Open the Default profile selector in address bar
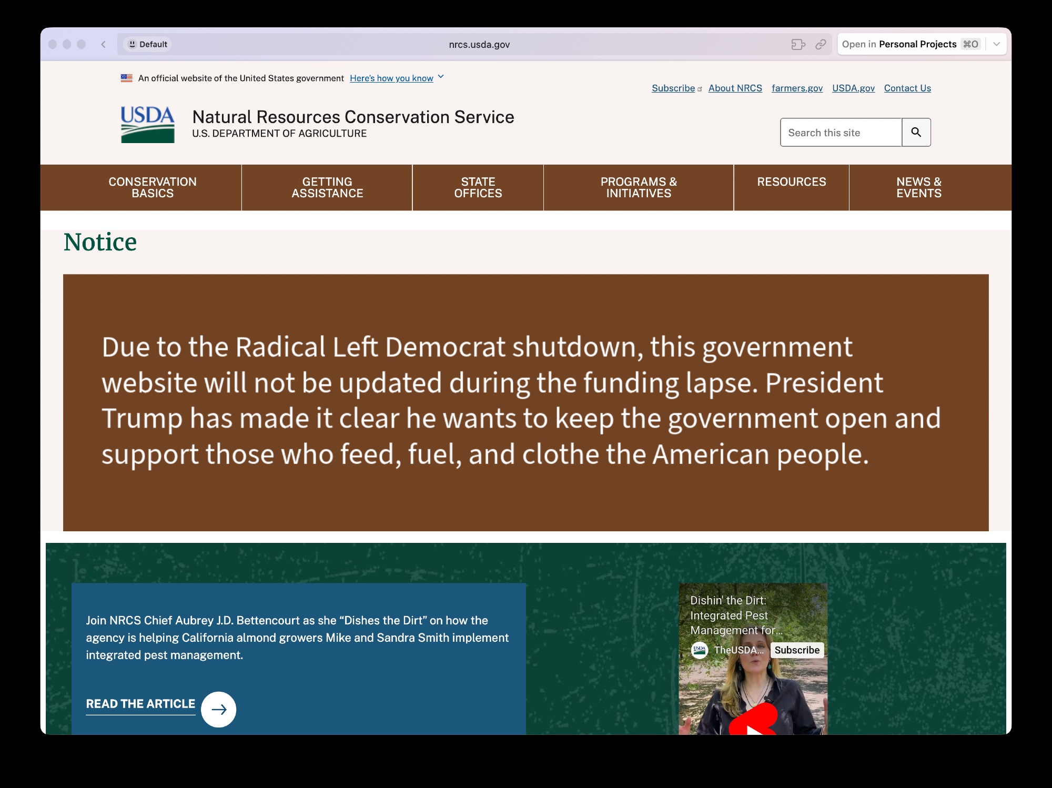This screenshot has width=1052, height=788. point(148,44)
